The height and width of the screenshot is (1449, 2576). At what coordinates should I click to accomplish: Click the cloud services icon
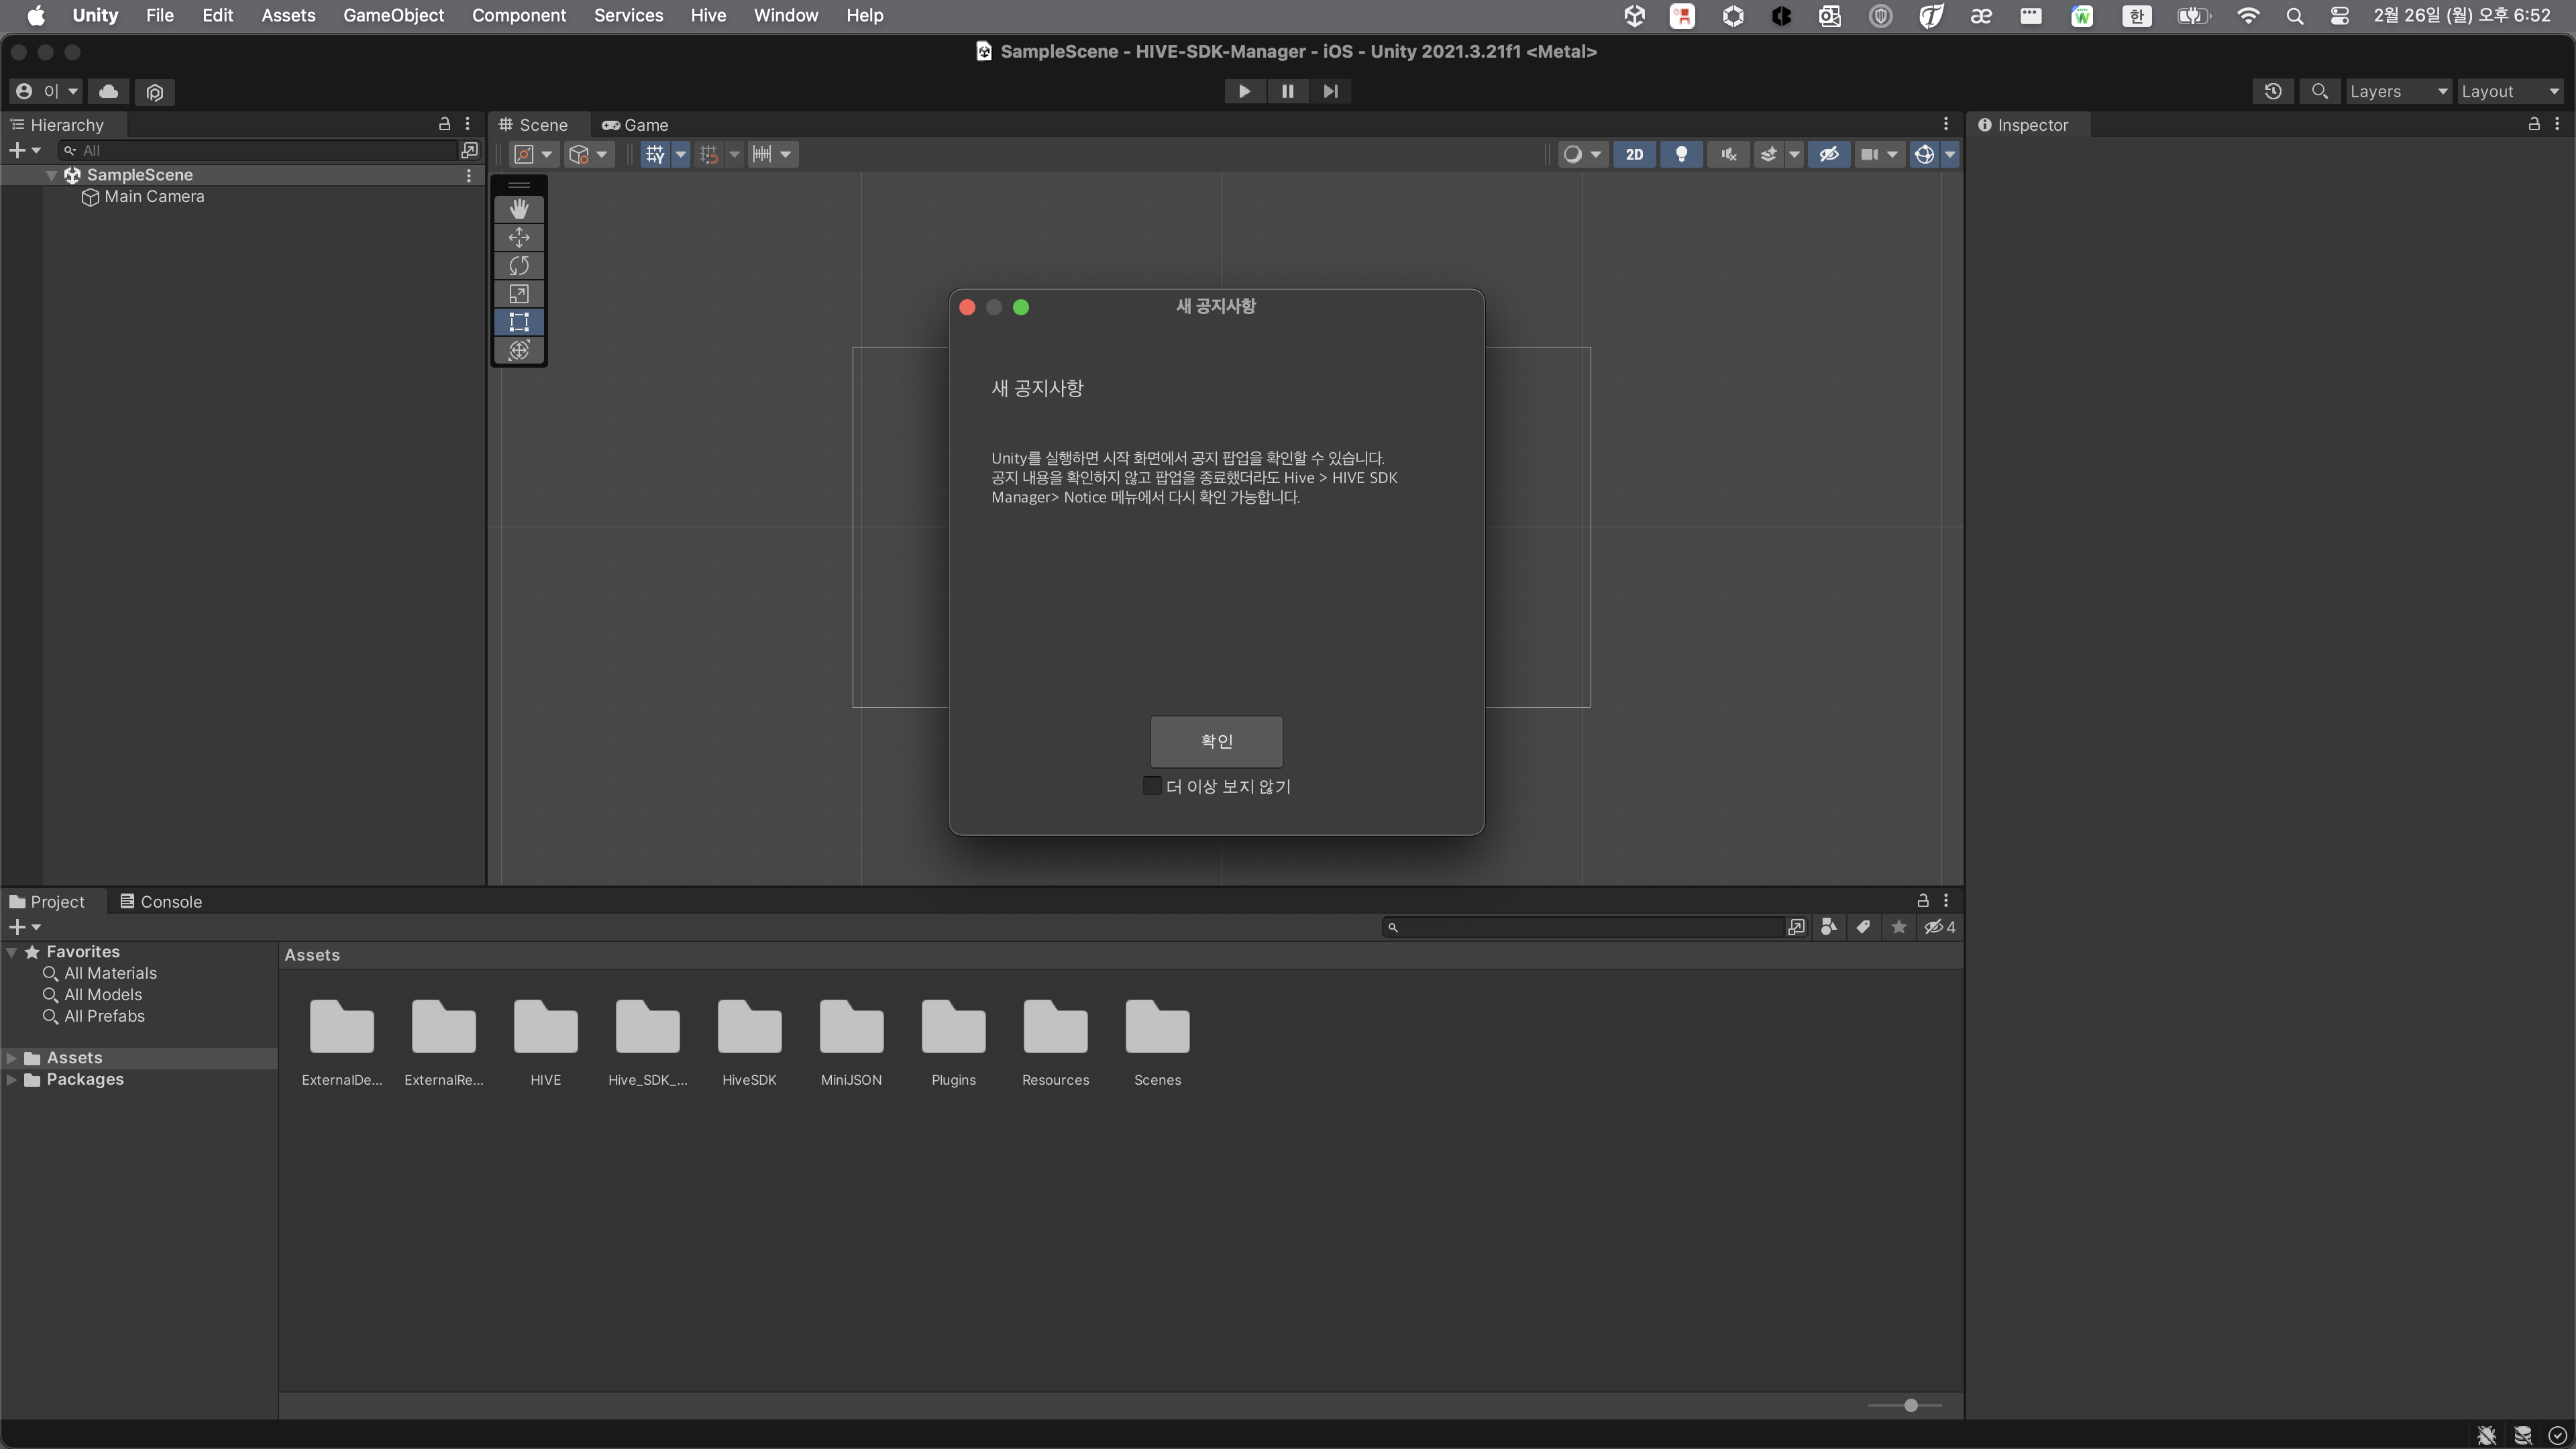tap(108, 91)
